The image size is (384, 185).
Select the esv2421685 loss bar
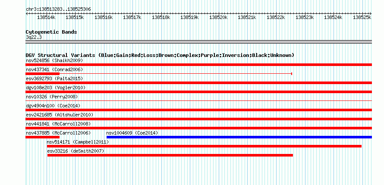(x=198, y=119)
